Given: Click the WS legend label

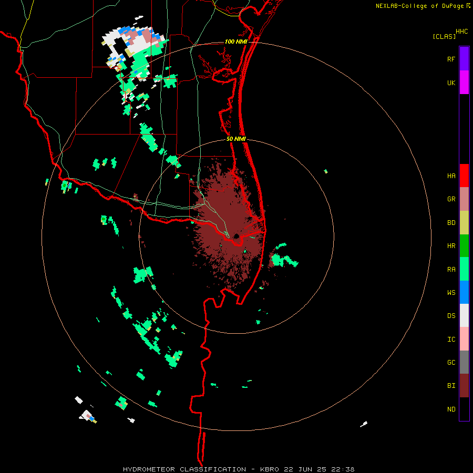Looking at the screenshot, I should point(451,292).
